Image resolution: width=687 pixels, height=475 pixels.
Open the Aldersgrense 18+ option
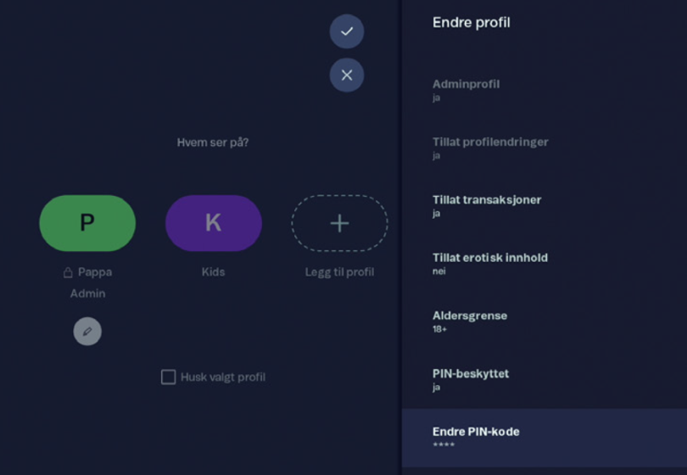(x=545, y=322)
